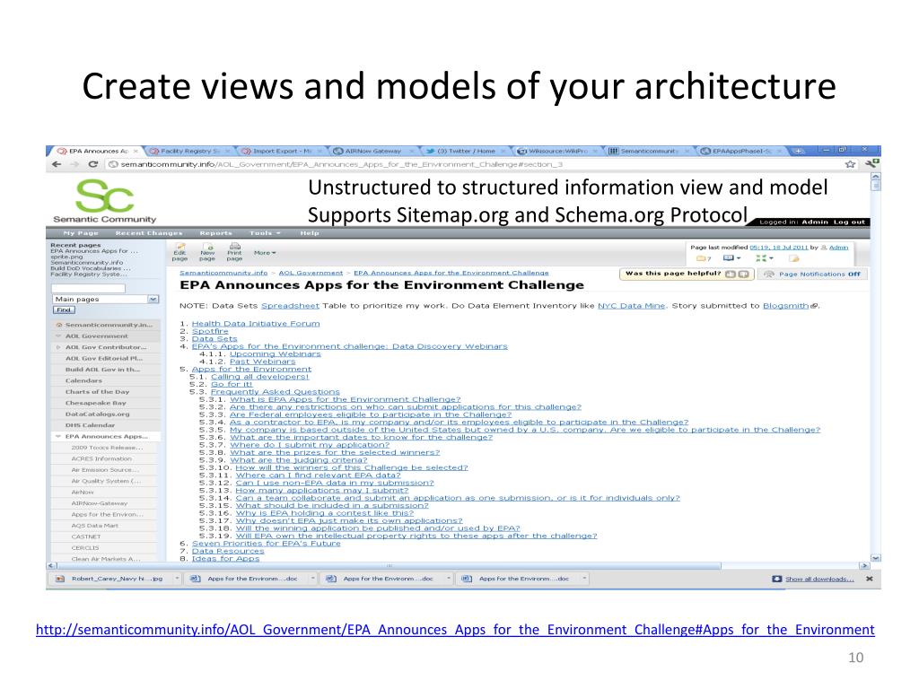This screenshot has height=689, width=919.
Task: Click thumbs-down in Was this page helpful
Action: (x=743, y=274)
